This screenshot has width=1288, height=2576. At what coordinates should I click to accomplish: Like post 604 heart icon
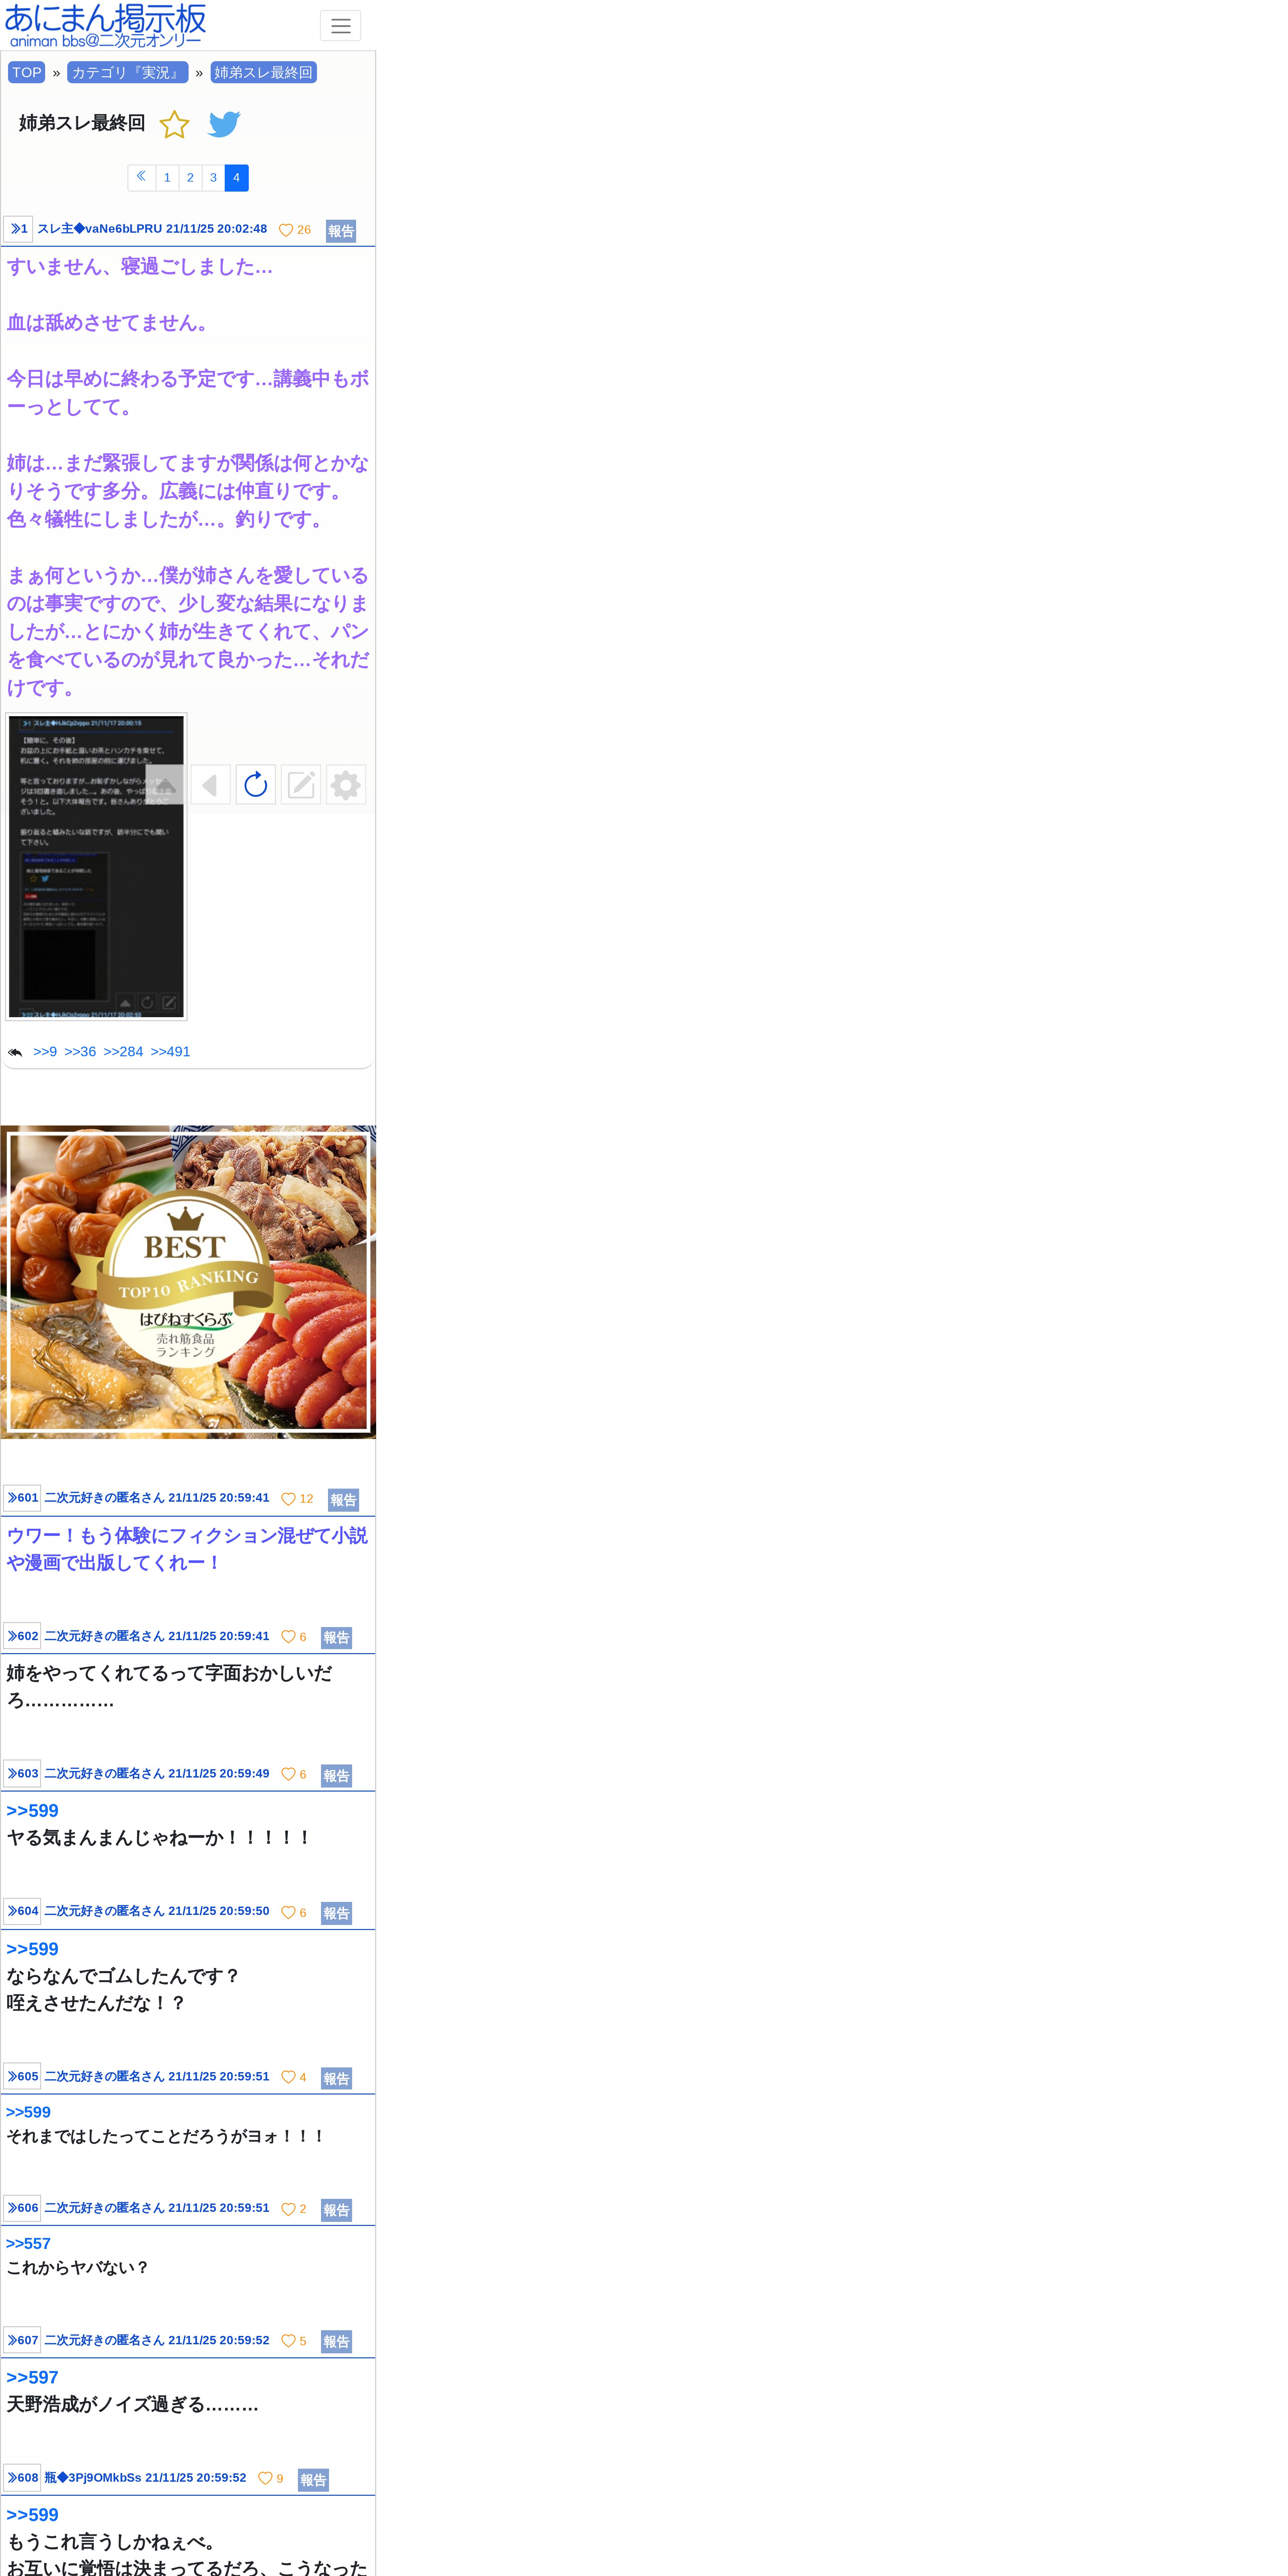click(288, 1912)
